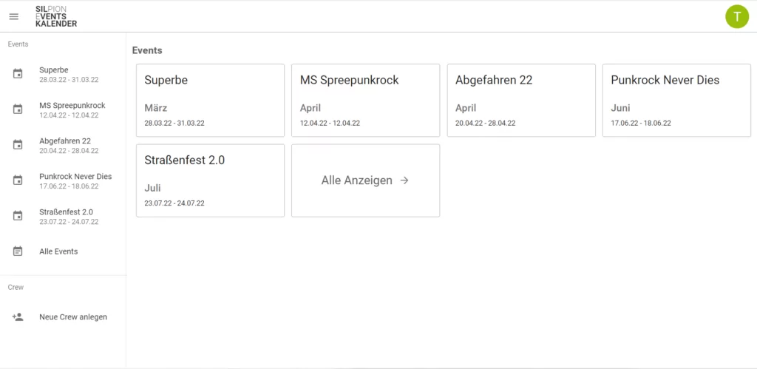Open the Abgefahren 22 event card
The width and height of the screenshot is (757, 369).
click(521, 101)
